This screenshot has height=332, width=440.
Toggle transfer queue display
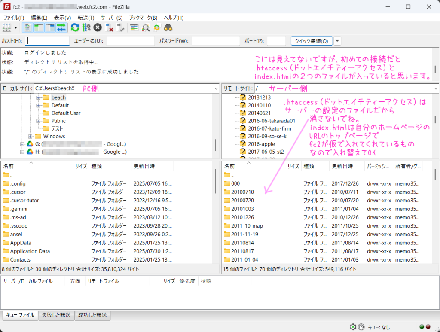tap(61, 28)
